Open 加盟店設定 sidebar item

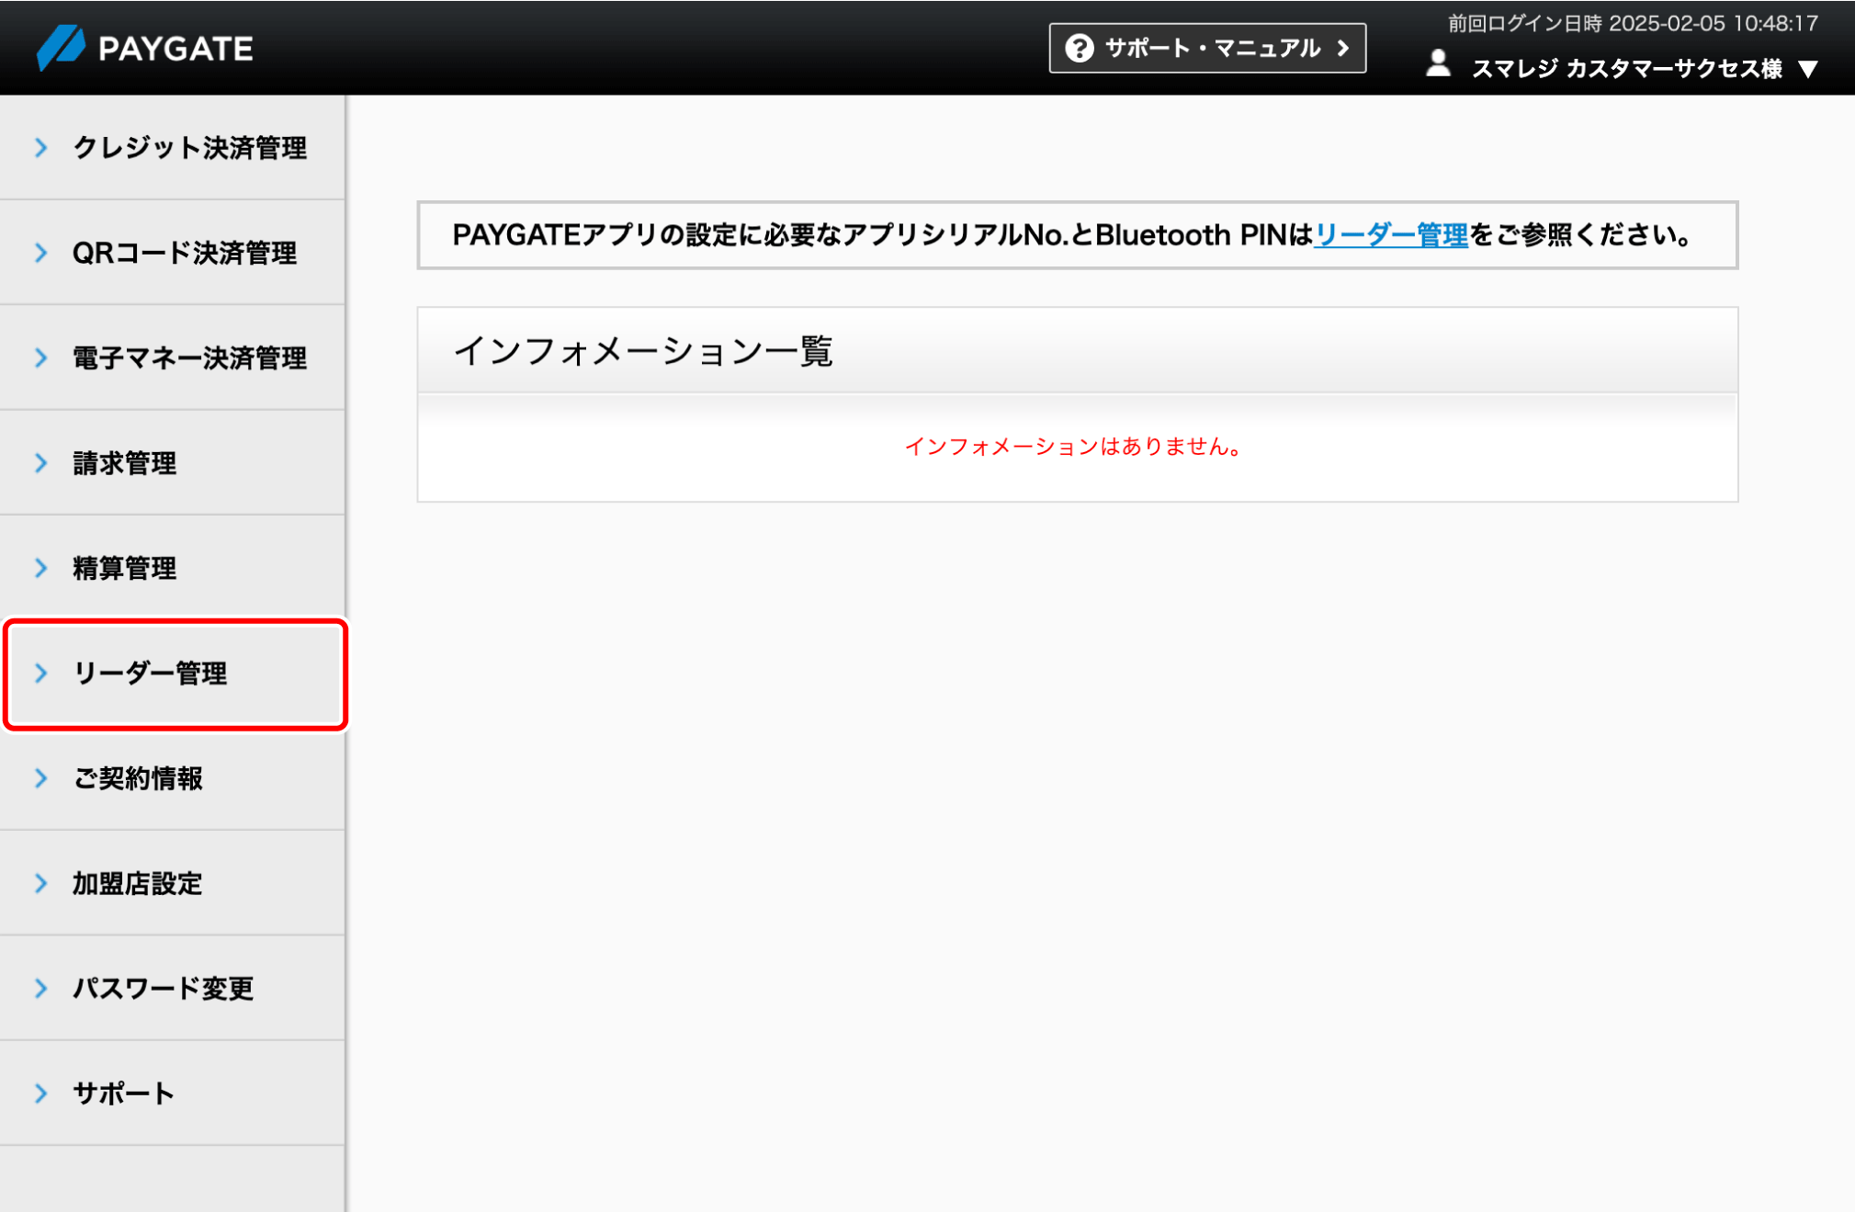point(173,883)
